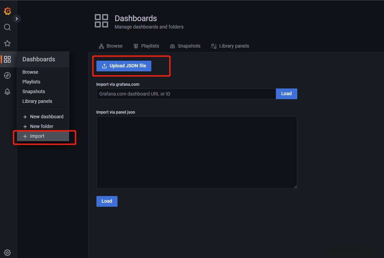This screenshot has width=384, height=258.
Task: Focus the Import via panel json textarea
Action: [197, 152]
